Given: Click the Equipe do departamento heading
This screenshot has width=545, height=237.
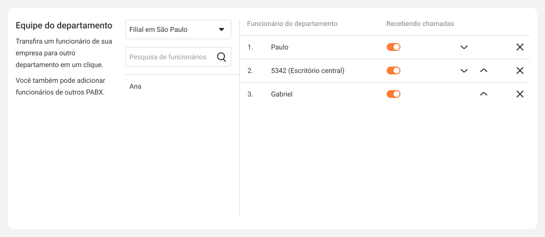Looking at the screenshot, I should click(x=64, y=25).
